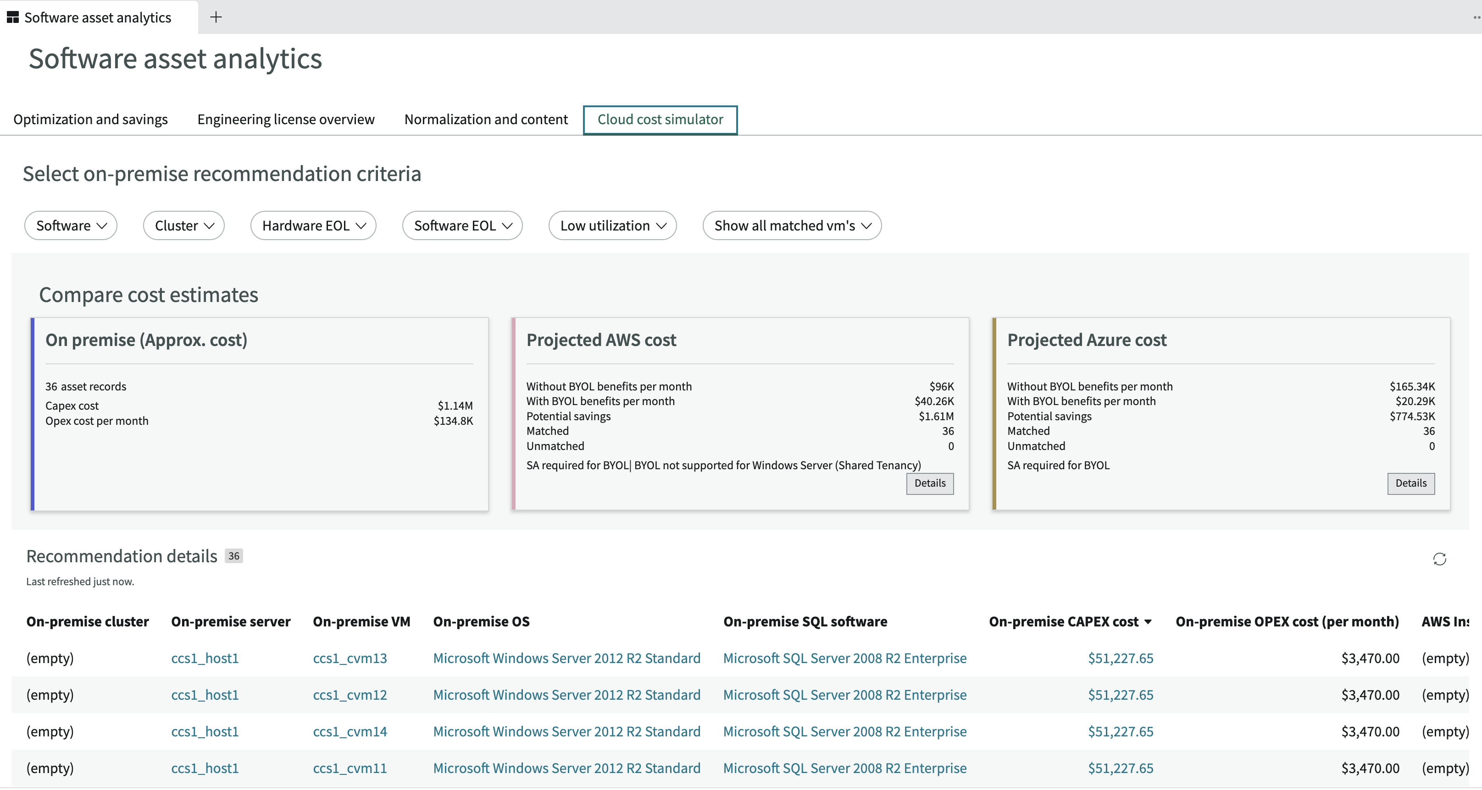The width and height of the screenshot is (1482, 790).
Task: Sort by On-premise SQL software header
Action: 805,622
